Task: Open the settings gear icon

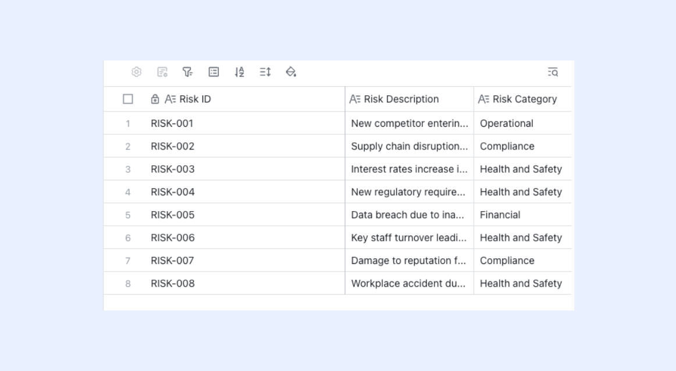Action: point(136,72)
